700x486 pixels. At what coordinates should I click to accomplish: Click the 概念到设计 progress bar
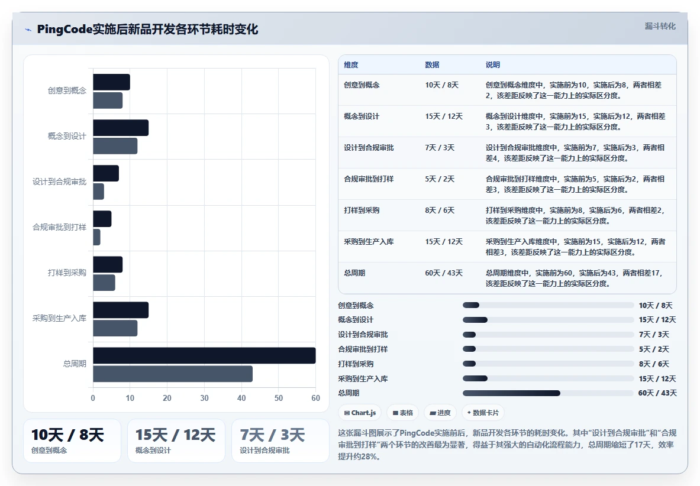tap(548, 320)
